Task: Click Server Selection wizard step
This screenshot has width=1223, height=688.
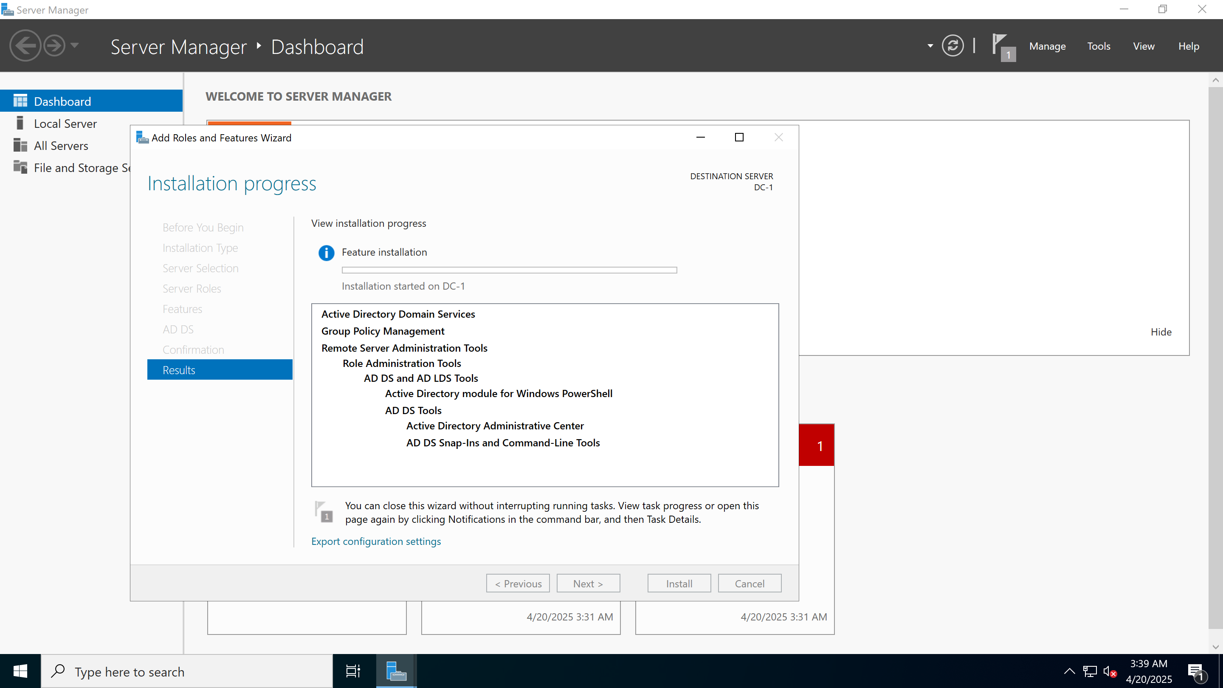Action: pos(200,268)
